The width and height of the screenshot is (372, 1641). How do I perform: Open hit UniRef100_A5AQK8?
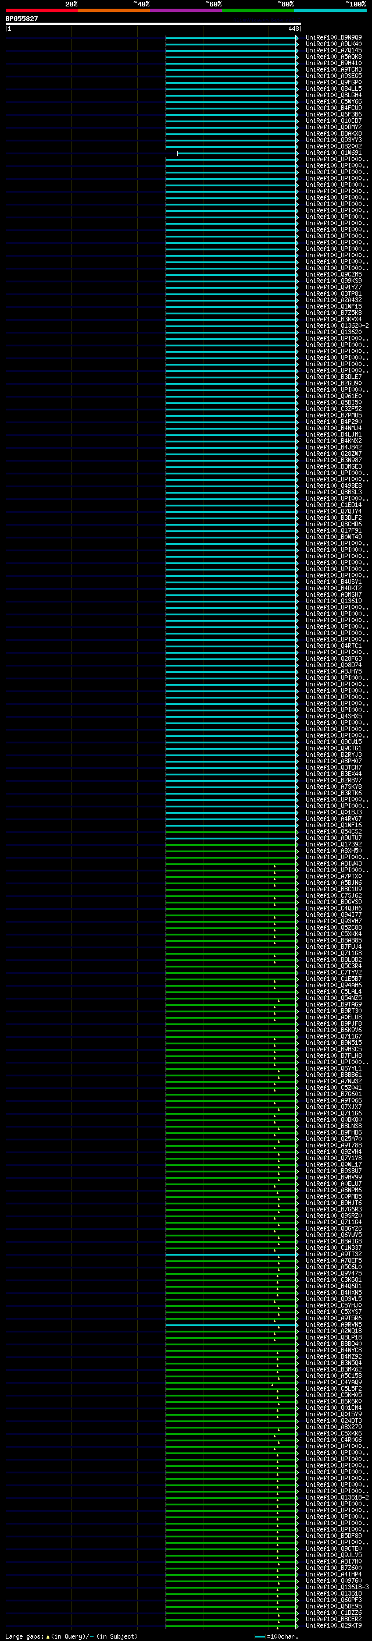pyautogui.click(x=333, y=56)
